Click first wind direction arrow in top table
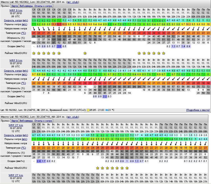Screen dimensions: 211x184 click(x=34, y=29)
